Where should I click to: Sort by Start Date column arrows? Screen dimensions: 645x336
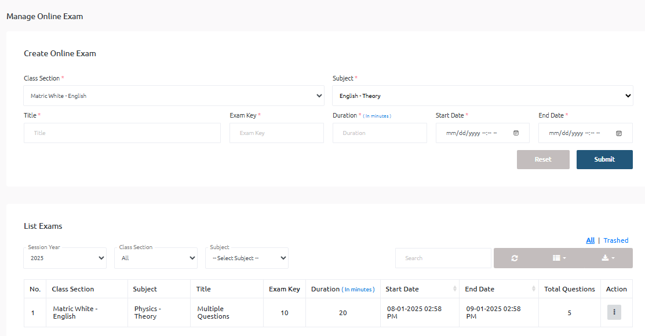pos(454,289)
